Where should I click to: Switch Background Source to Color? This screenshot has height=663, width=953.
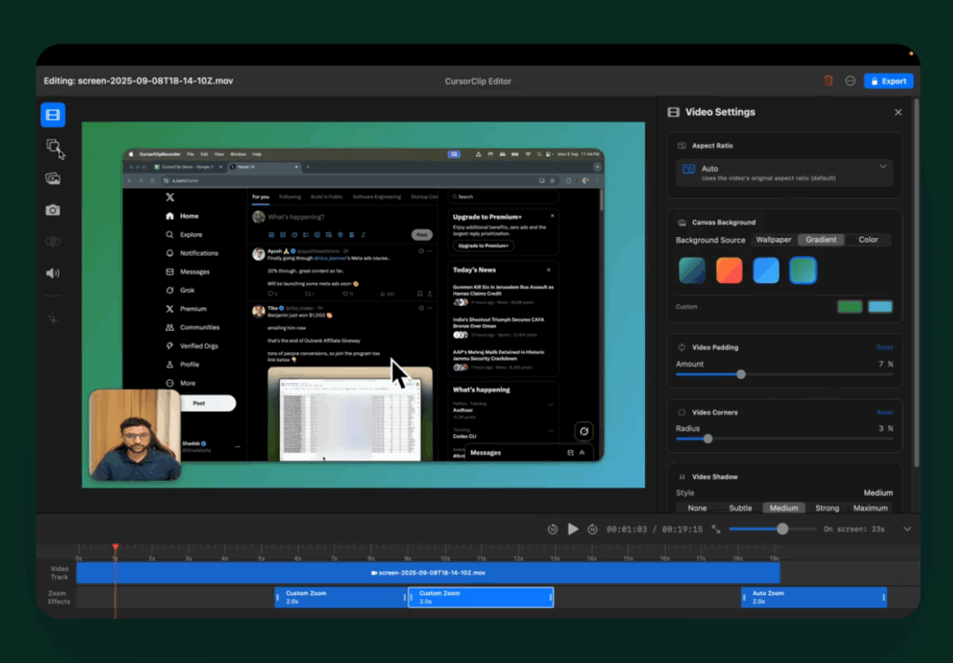tap(868, 239)
